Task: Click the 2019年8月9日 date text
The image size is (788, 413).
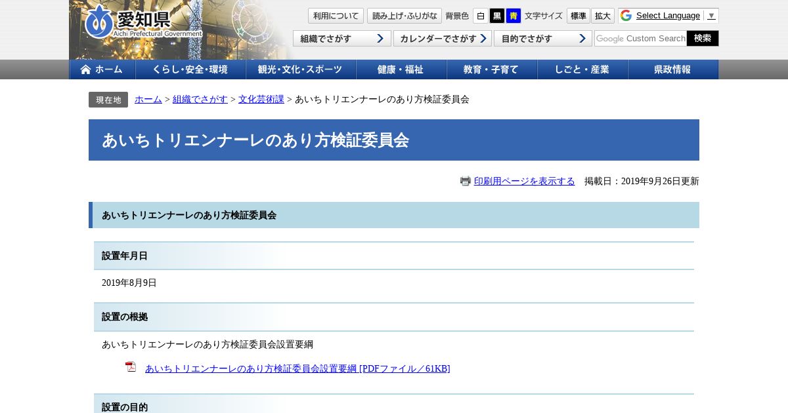Action: [x=129, y=283]
